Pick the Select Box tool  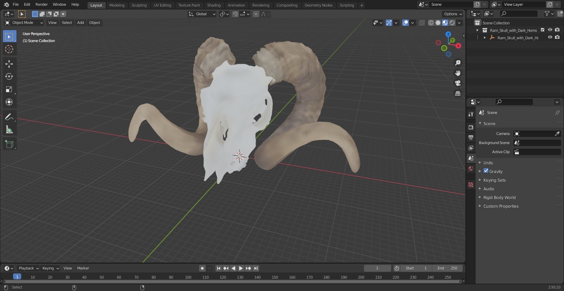(9, 36)
